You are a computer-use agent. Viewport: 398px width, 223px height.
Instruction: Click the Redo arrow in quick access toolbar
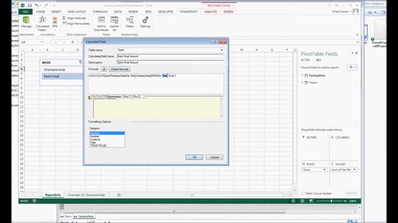(46, 6)
